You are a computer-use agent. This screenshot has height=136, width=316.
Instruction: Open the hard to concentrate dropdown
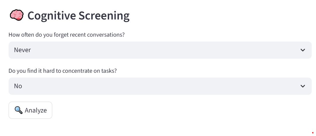tap(160, 86)
